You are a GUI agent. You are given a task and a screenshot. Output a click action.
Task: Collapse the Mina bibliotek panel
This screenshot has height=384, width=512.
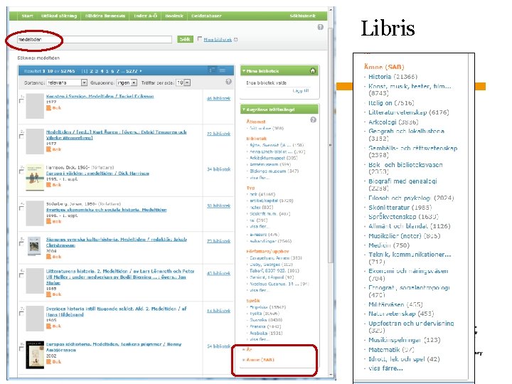click(x=244, y=71)
